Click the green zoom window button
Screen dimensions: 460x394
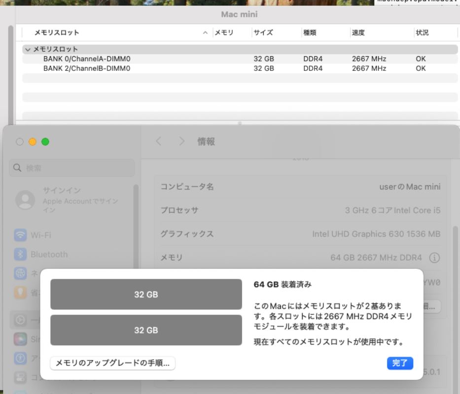coord(45,142)
